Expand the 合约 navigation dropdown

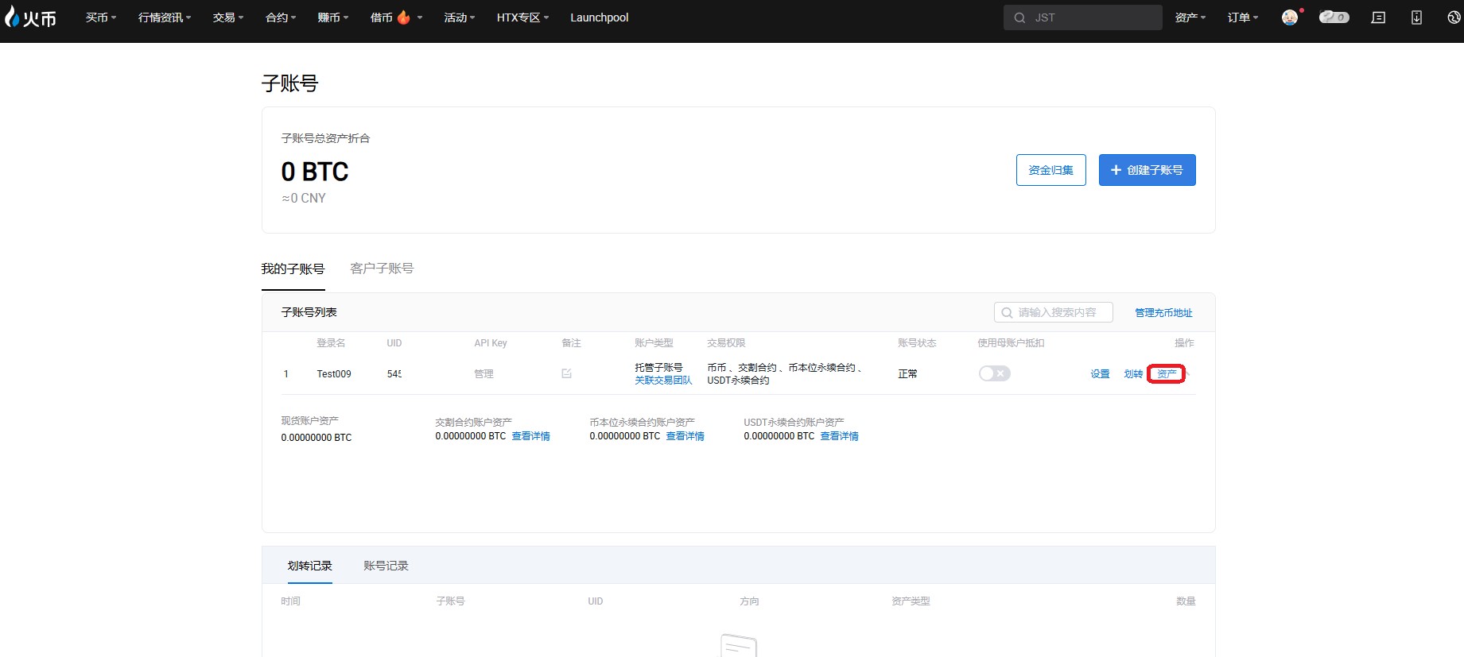point(280,17)
